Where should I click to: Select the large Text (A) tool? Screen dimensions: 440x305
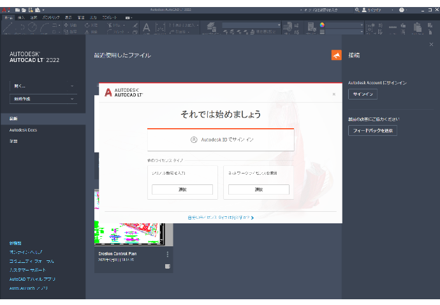pyautogui.click(x=146, y=27)
